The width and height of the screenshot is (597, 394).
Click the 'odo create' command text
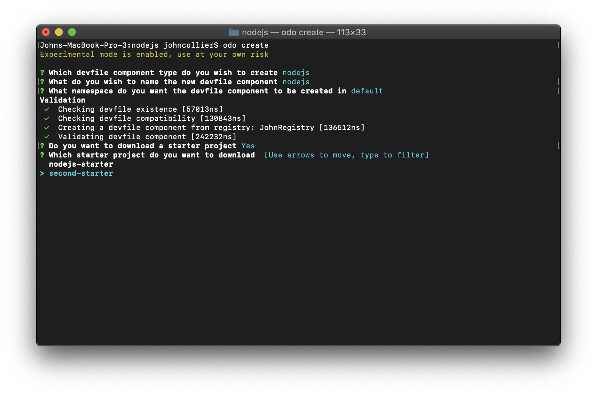pos(246,45)
